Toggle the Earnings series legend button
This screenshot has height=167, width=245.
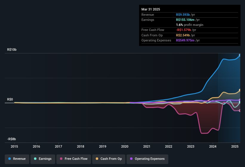tap(43, 159)
